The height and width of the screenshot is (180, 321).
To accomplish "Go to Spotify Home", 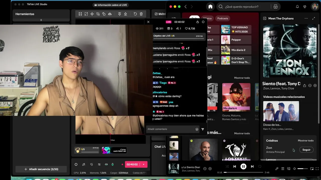I will coord(210,7).
